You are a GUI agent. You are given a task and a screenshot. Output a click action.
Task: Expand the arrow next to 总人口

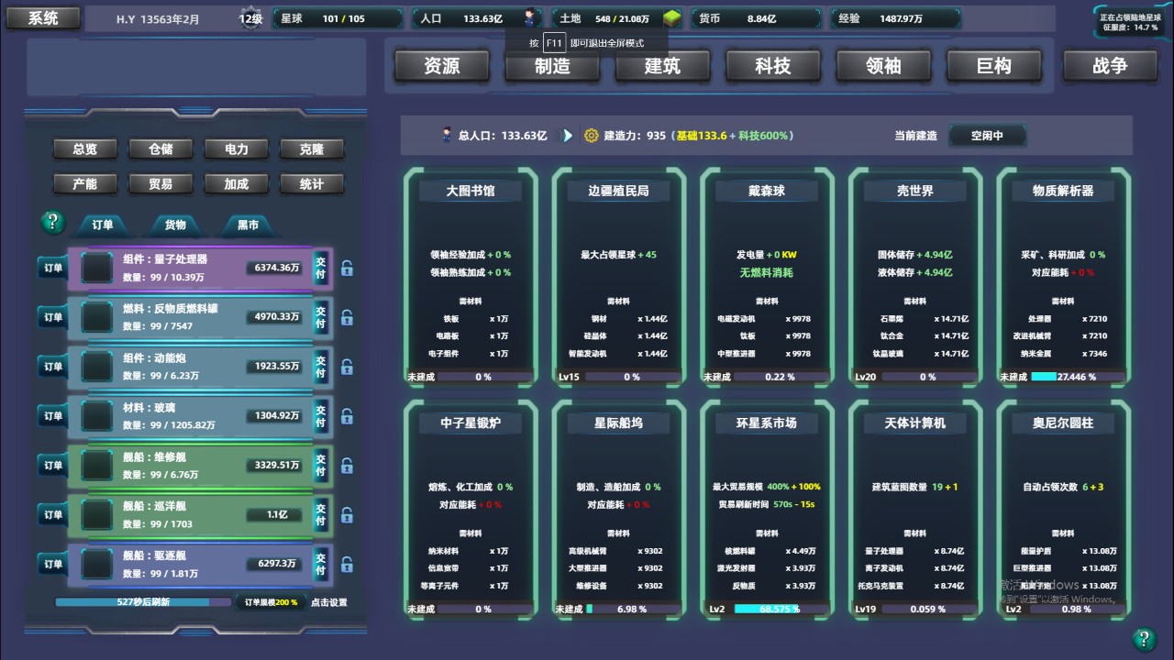click(x=566, y=135)
